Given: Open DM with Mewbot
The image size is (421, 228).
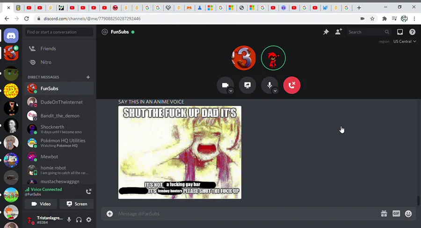Looking at the screenshot, I should (x=59, y=157).
